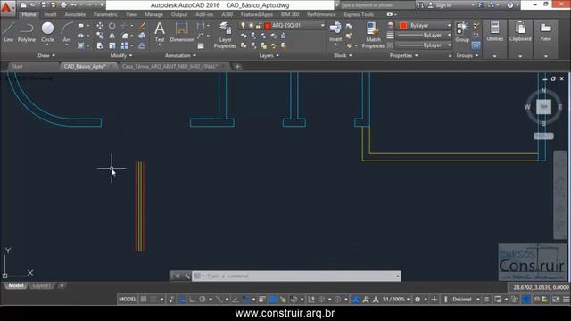The width and height of the screenshot is (571, 321).
Task: Select the Line draw tool
Action: (8, 32)
